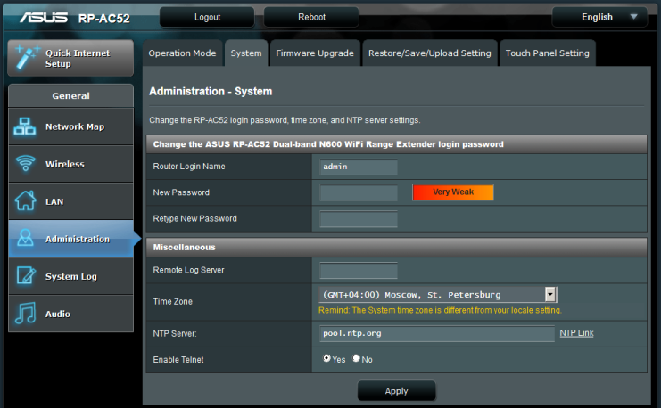
Task: Open the Time Zone dropdown
Action: [438, 295]
